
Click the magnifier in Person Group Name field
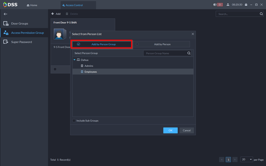point(189,53)
